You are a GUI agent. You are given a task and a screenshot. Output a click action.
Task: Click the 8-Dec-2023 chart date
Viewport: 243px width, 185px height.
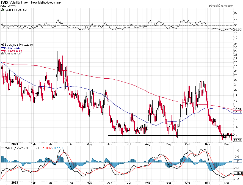[8, 6]
